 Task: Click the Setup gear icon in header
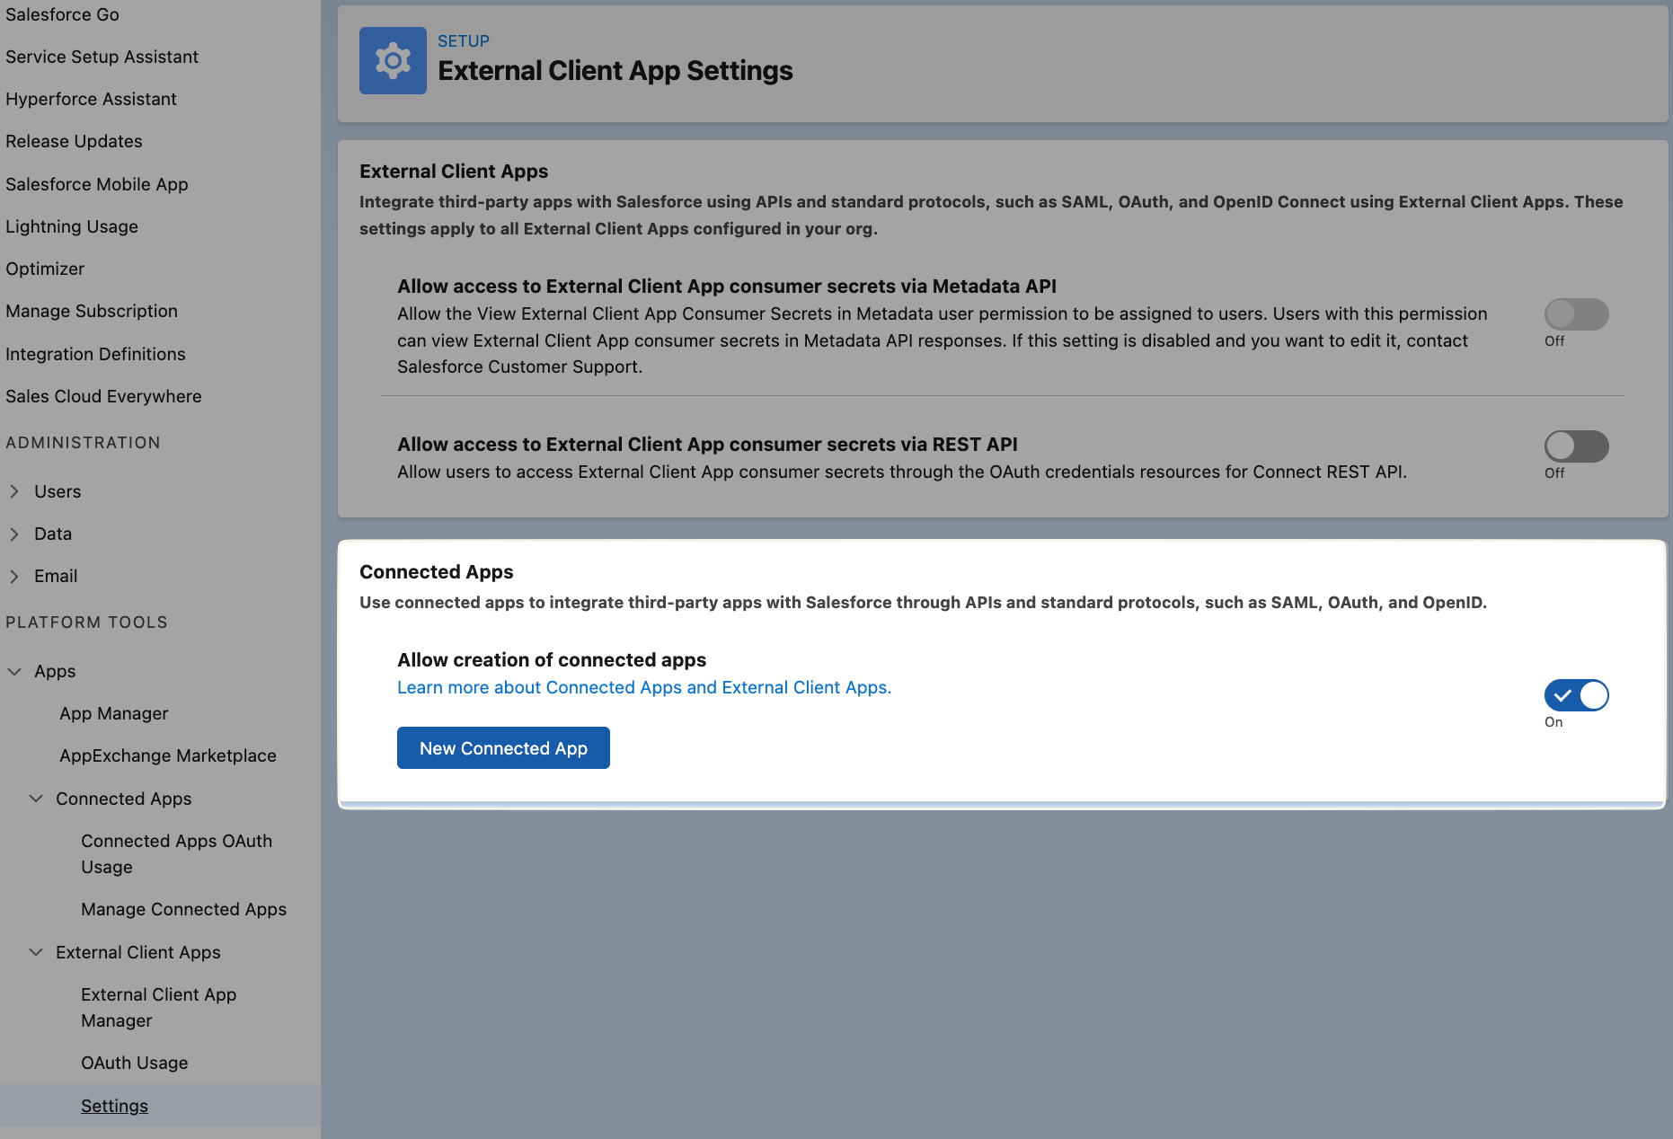(393, 60)
